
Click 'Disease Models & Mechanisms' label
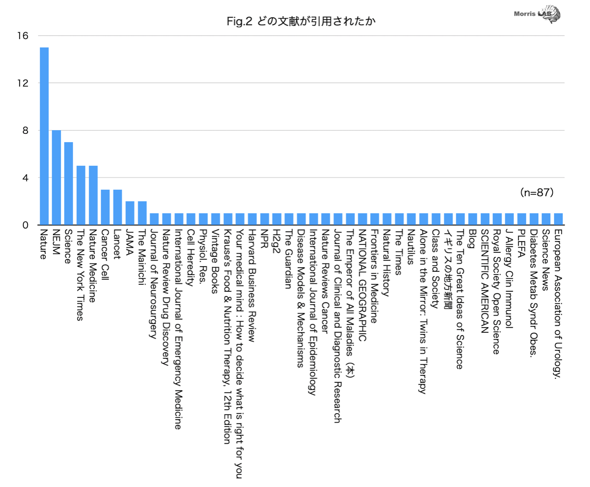click(x=300, y=298)
